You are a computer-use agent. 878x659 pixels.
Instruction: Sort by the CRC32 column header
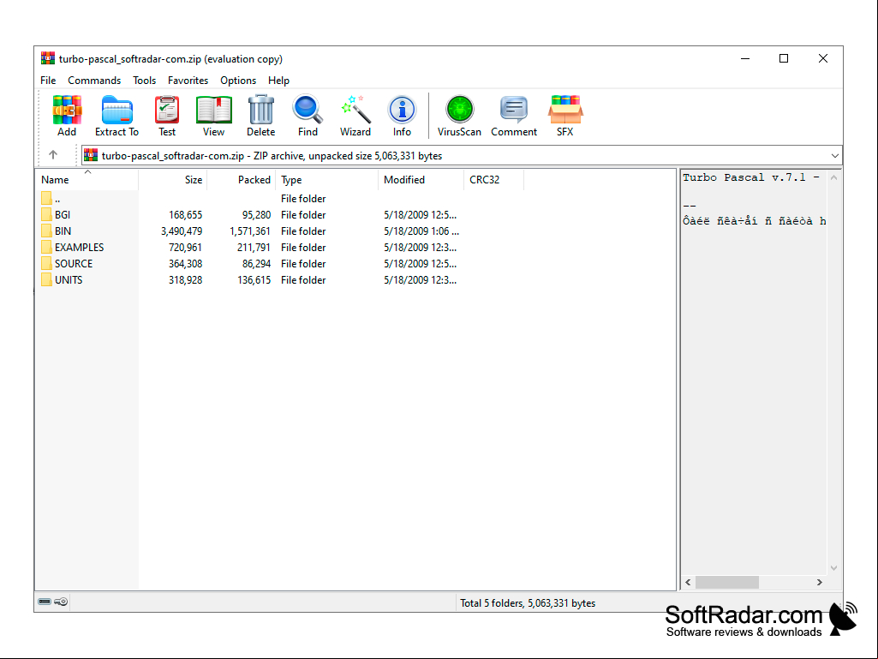(x=494, y=180)
